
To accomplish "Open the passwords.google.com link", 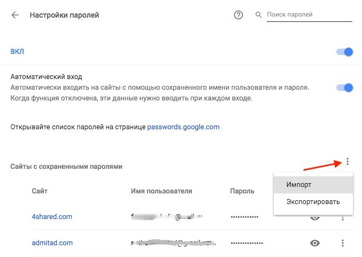I will point(183,127).
